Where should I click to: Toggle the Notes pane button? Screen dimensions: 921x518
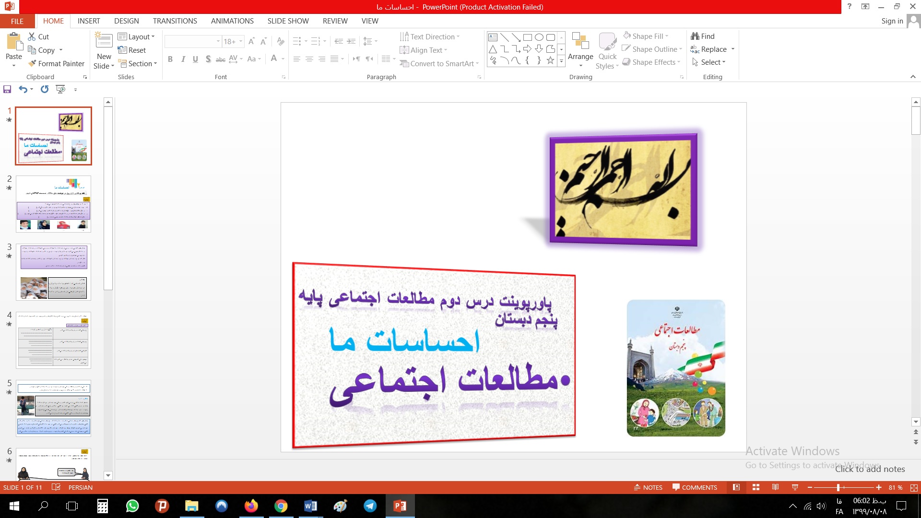(648, 487)
